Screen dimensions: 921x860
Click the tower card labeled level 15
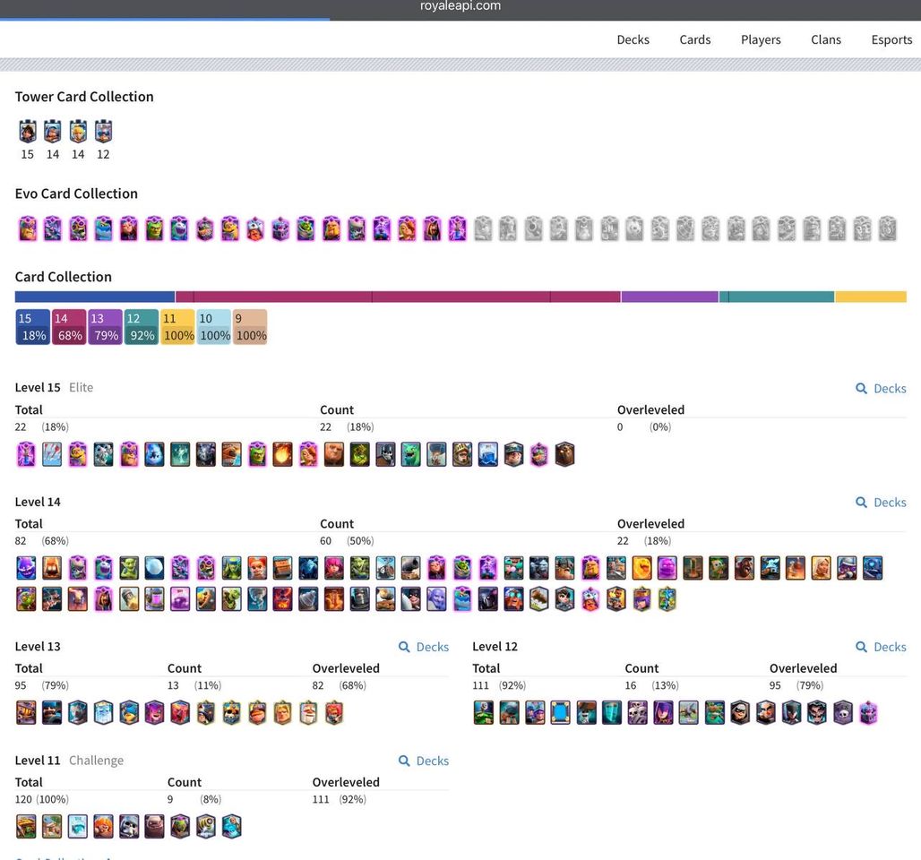point(28,131)
